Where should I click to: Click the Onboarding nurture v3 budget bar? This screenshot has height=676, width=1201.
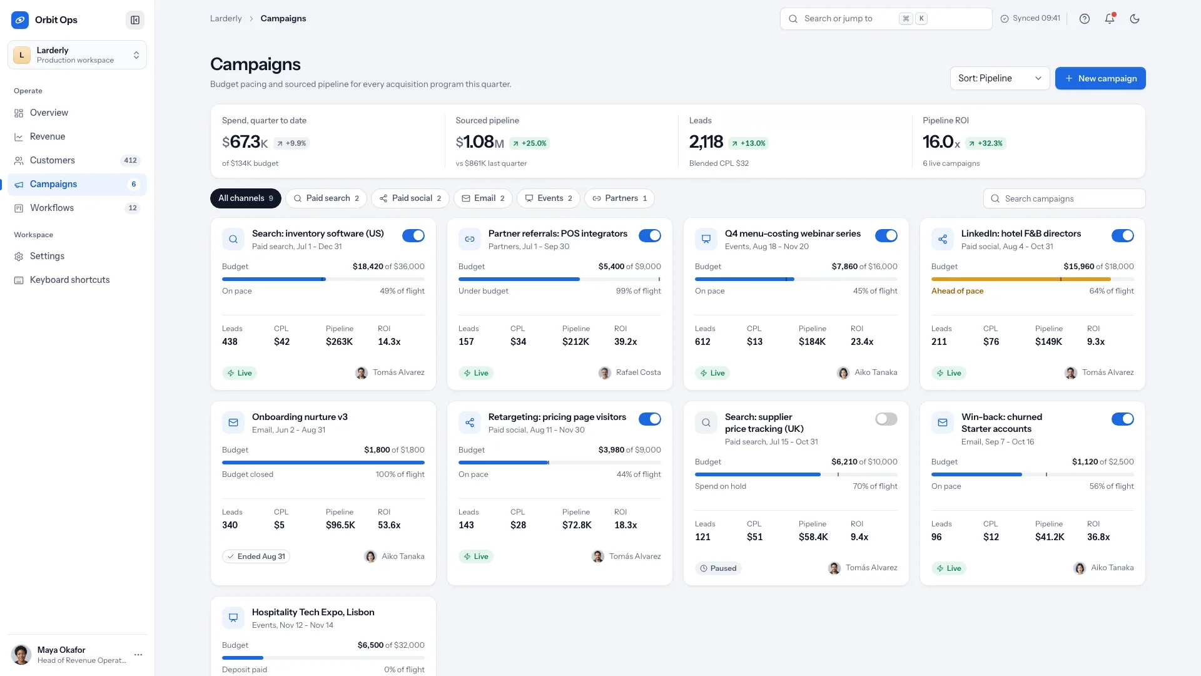pos(323,463)
